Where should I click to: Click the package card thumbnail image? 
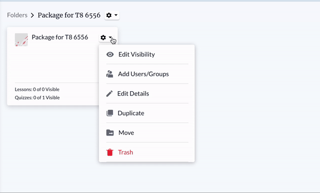[21, 39]
